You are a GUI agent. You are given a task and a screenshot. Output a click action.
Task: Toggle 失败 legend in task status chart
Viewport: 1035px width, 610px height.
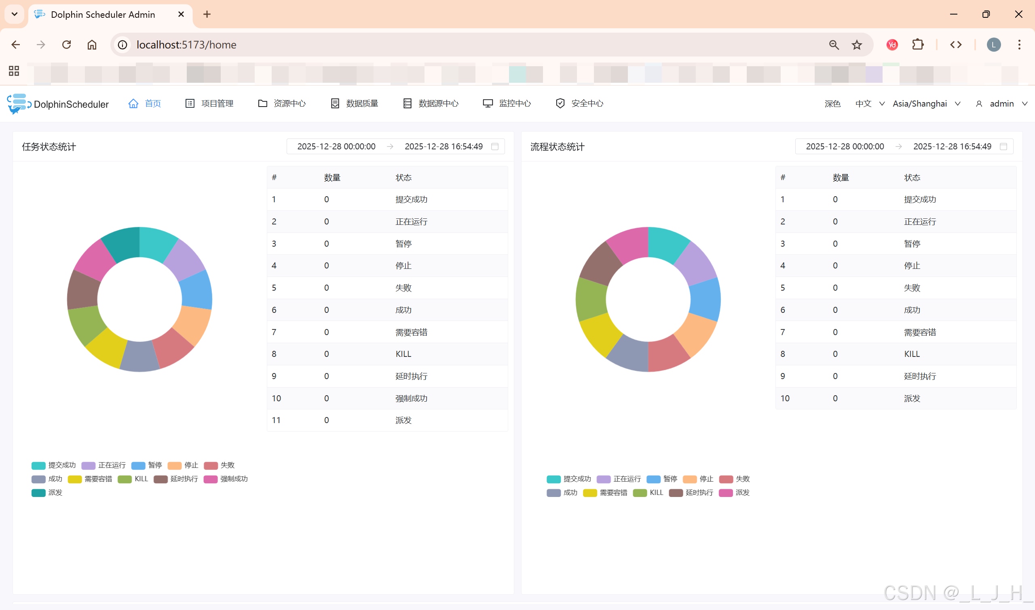point(220,465)
